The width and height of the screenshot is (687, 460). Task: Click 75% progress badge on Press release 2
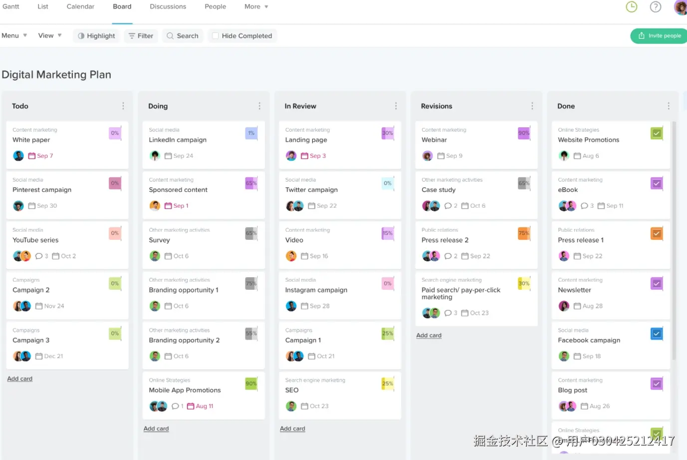(x=524, y=233)
